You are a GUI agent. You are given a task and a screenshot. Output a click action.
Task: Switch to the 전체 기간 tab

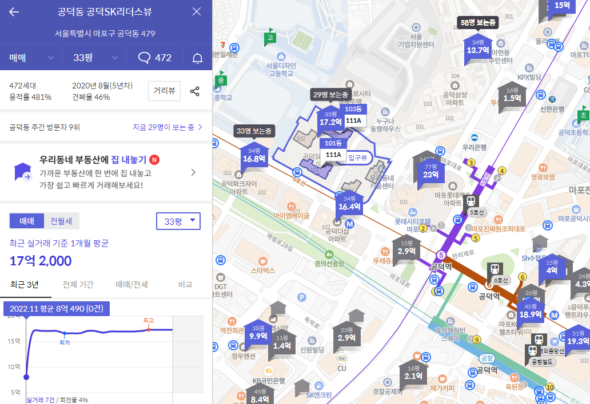click(78, 285)
